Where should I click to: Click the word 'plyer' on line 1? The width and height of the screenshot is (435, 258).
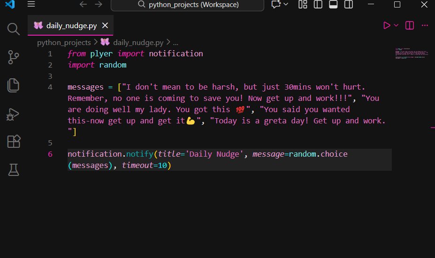tap(101, 53)
